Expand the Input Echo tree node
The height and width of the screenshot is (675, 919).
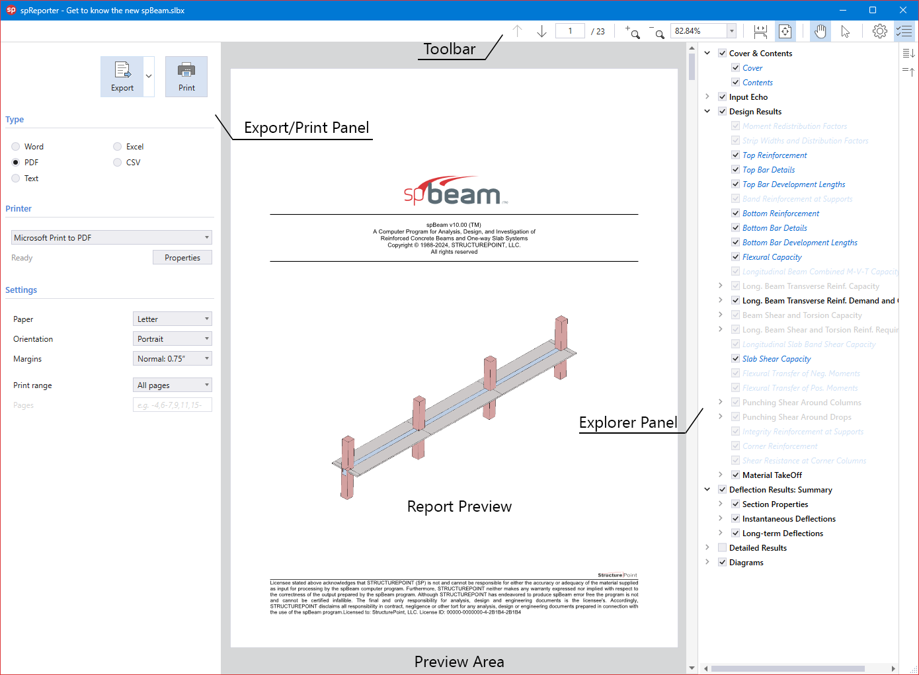tap(707, 97)
